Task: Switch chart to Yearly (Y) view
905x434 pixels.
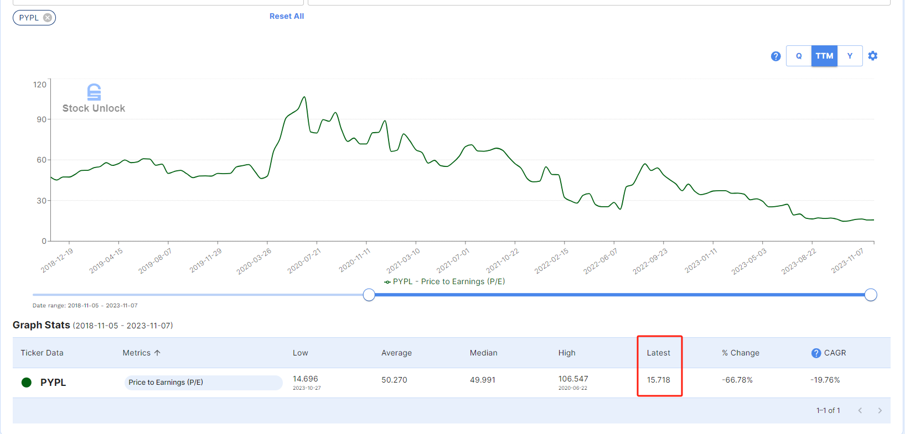Action: [x=850, y=56]
